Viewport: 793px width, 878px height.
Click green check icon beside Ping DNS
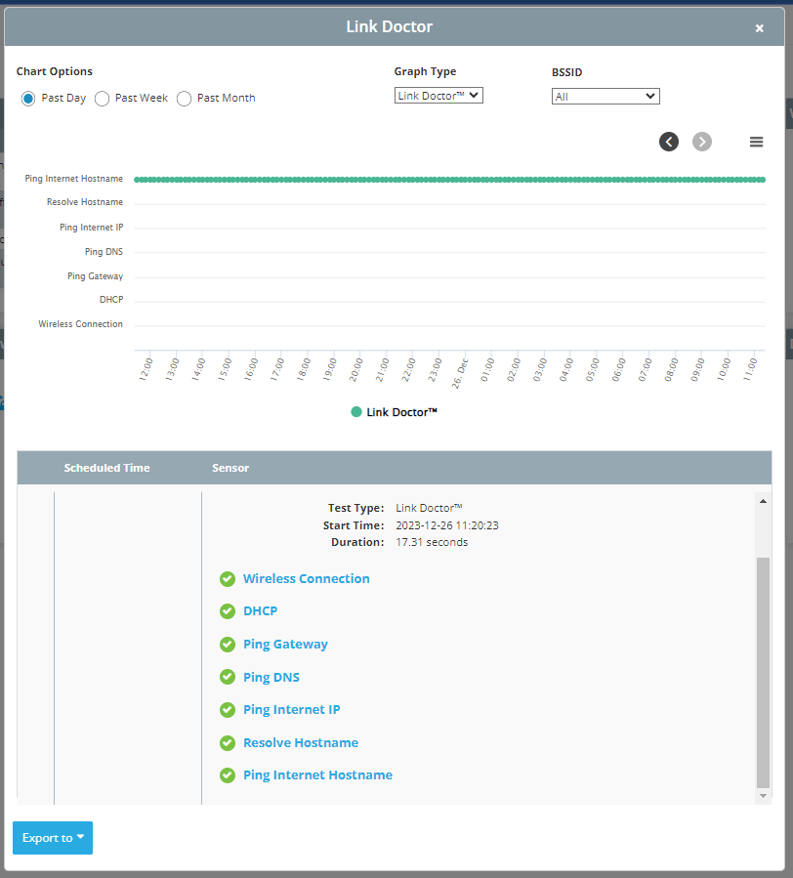click(228, 677)
